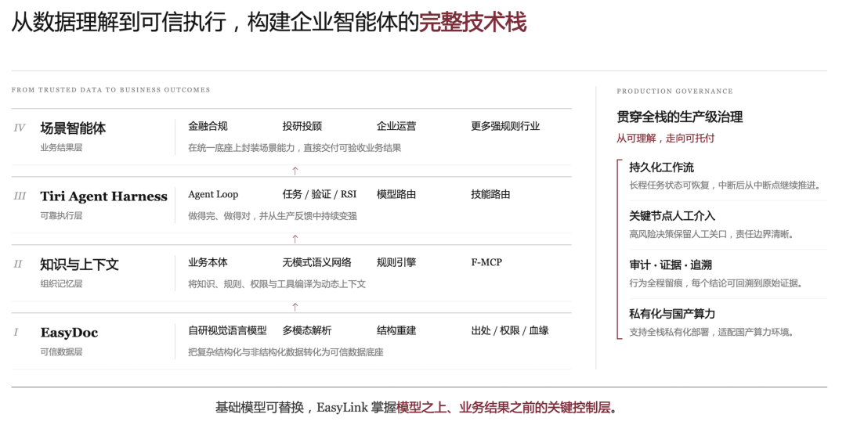Select the 多模态解析 item

coord(307,330)
